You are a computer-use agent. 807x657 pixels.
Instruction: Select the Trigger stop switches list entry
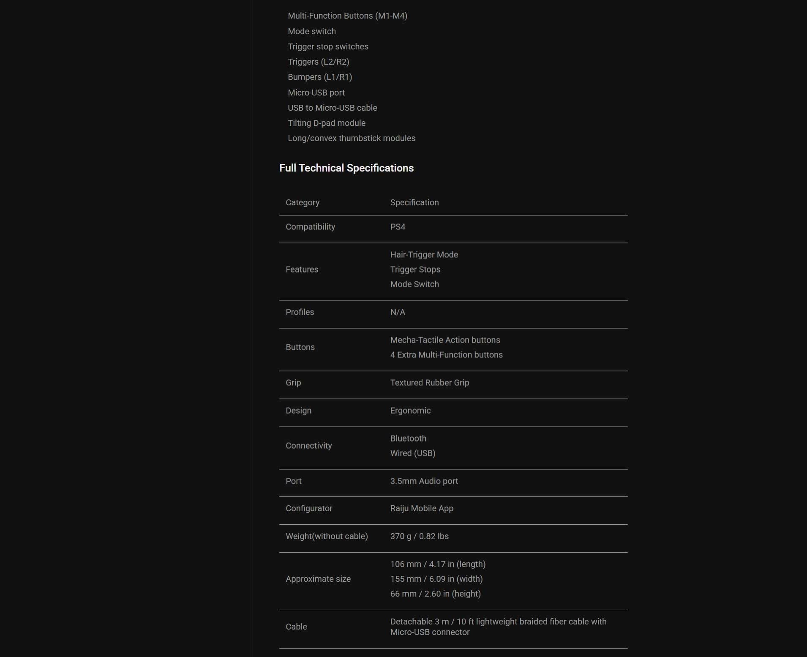point(328,46)
